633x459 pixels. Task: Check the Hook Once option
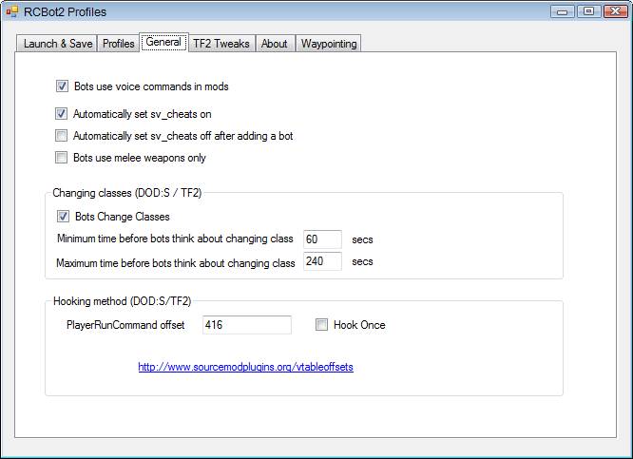(x=322, y=325)
